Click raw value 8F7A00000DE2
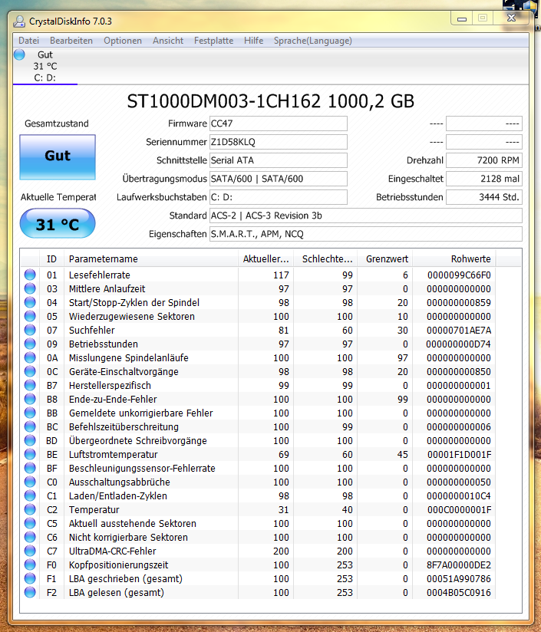Screen dimensions: 541x632 pos(459,565)
